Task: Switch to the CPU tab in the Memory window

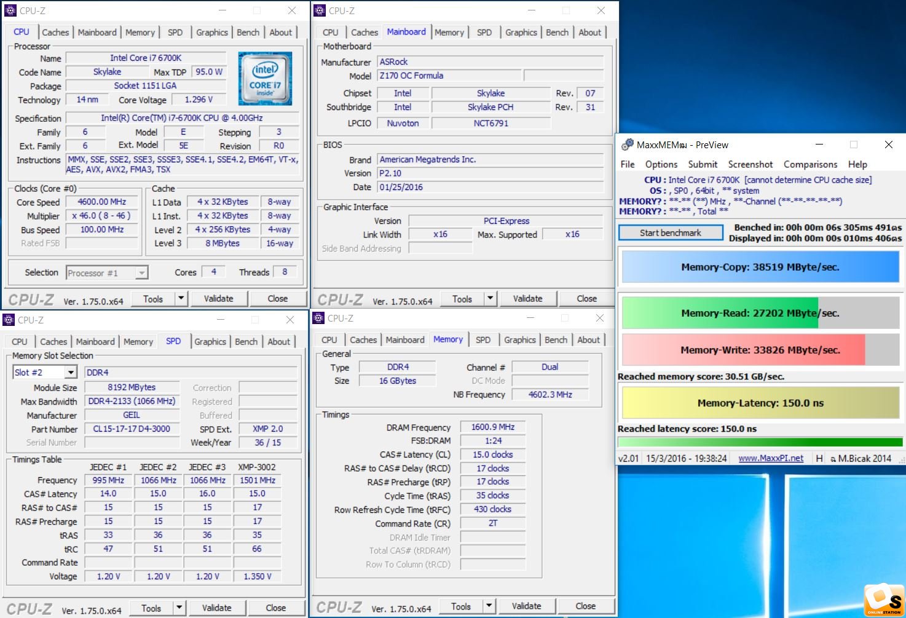Action: coord(329,340)
